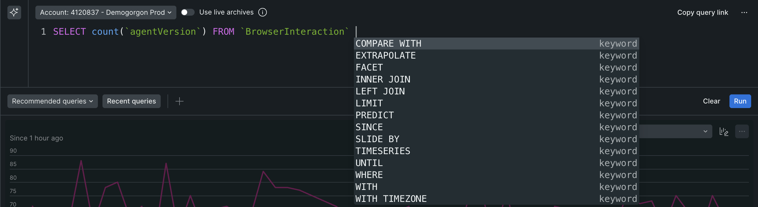Run the NRQL query
The width and height of the screenshot is (758, 207).
point(740,101)
